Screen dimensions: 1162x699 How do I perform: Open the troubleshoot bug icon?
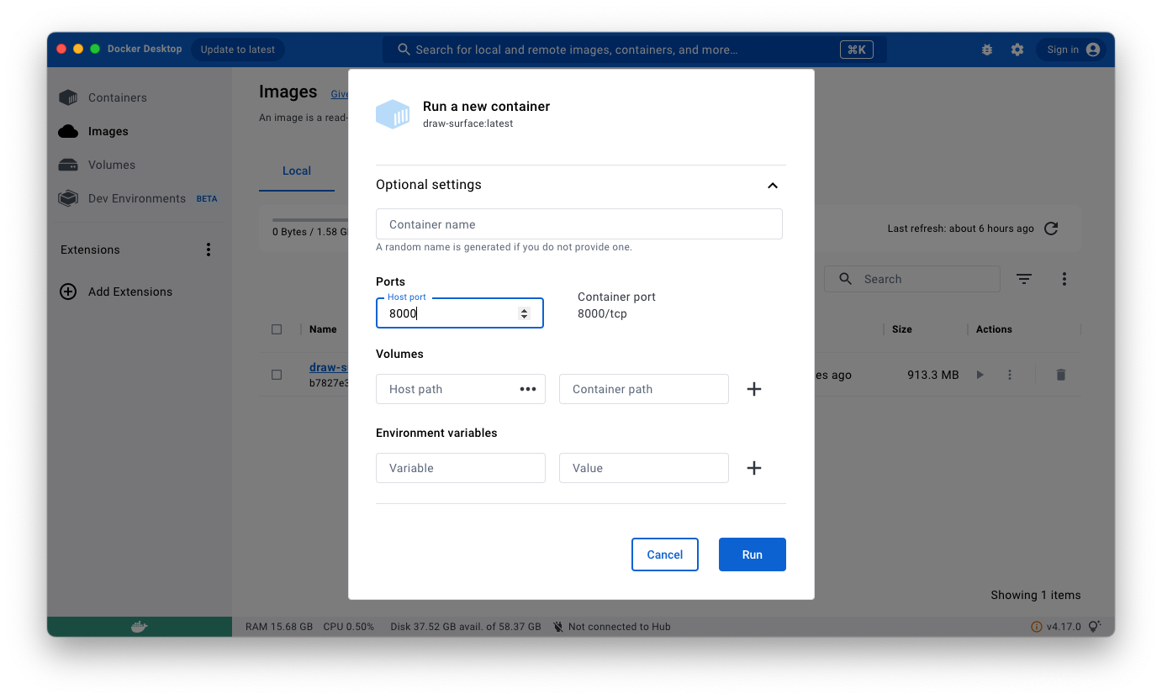(987, 50)
